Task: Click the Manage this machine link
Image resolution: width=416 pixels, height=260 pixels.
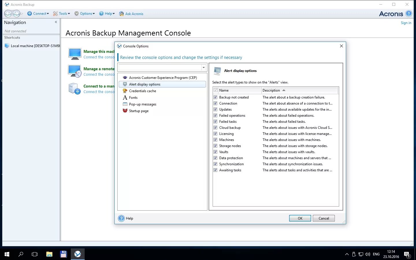Action: click(99, 51)
